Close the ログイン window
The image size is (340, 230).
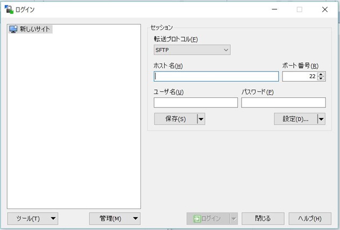click(x=325, y=9)
